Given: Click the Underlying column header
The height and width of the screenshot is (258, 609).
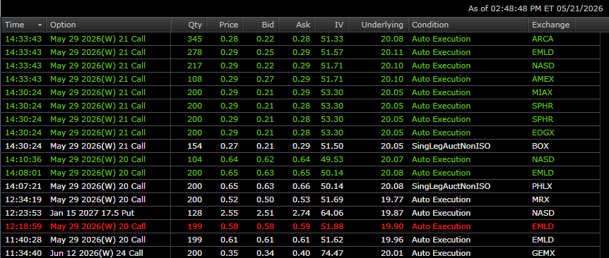Looking at the screenshot, I should [378, 25].
